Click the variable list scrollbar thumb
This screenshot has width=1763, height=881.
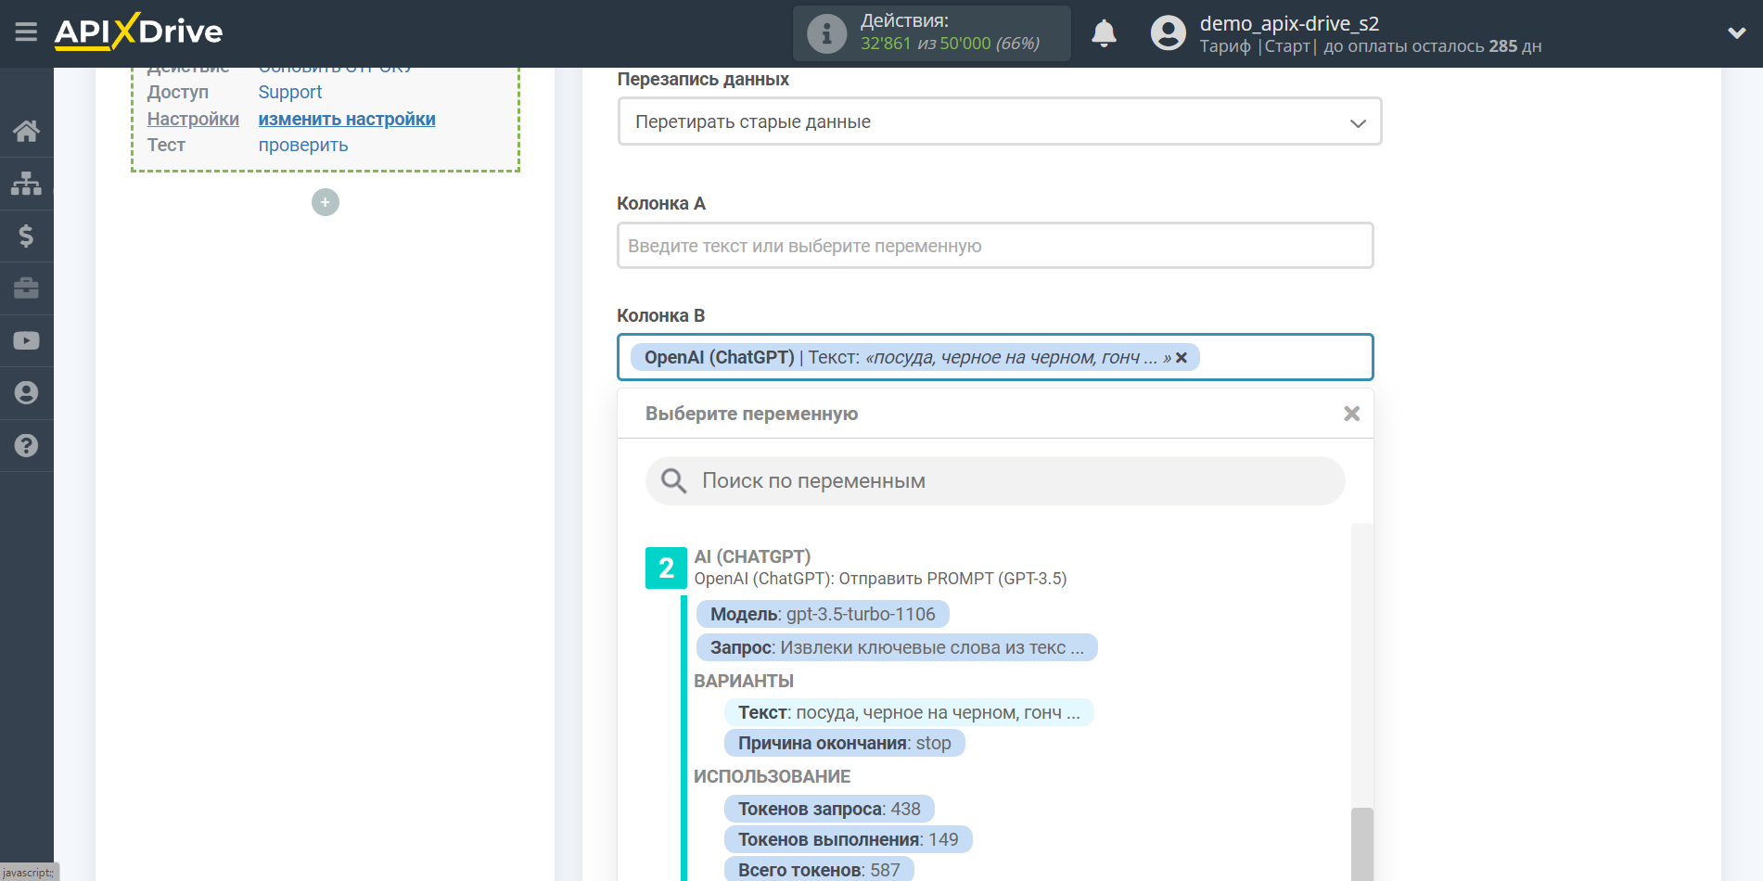(x=1361, y=844)
